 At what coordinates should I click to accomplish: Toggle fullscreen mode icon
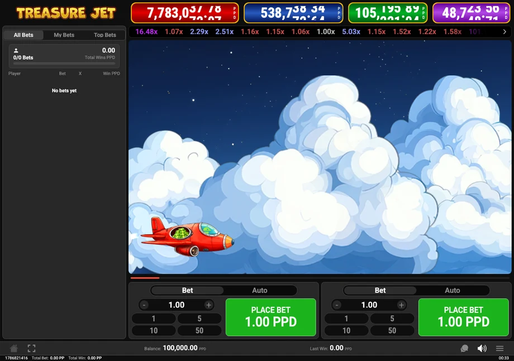(31, 348)
